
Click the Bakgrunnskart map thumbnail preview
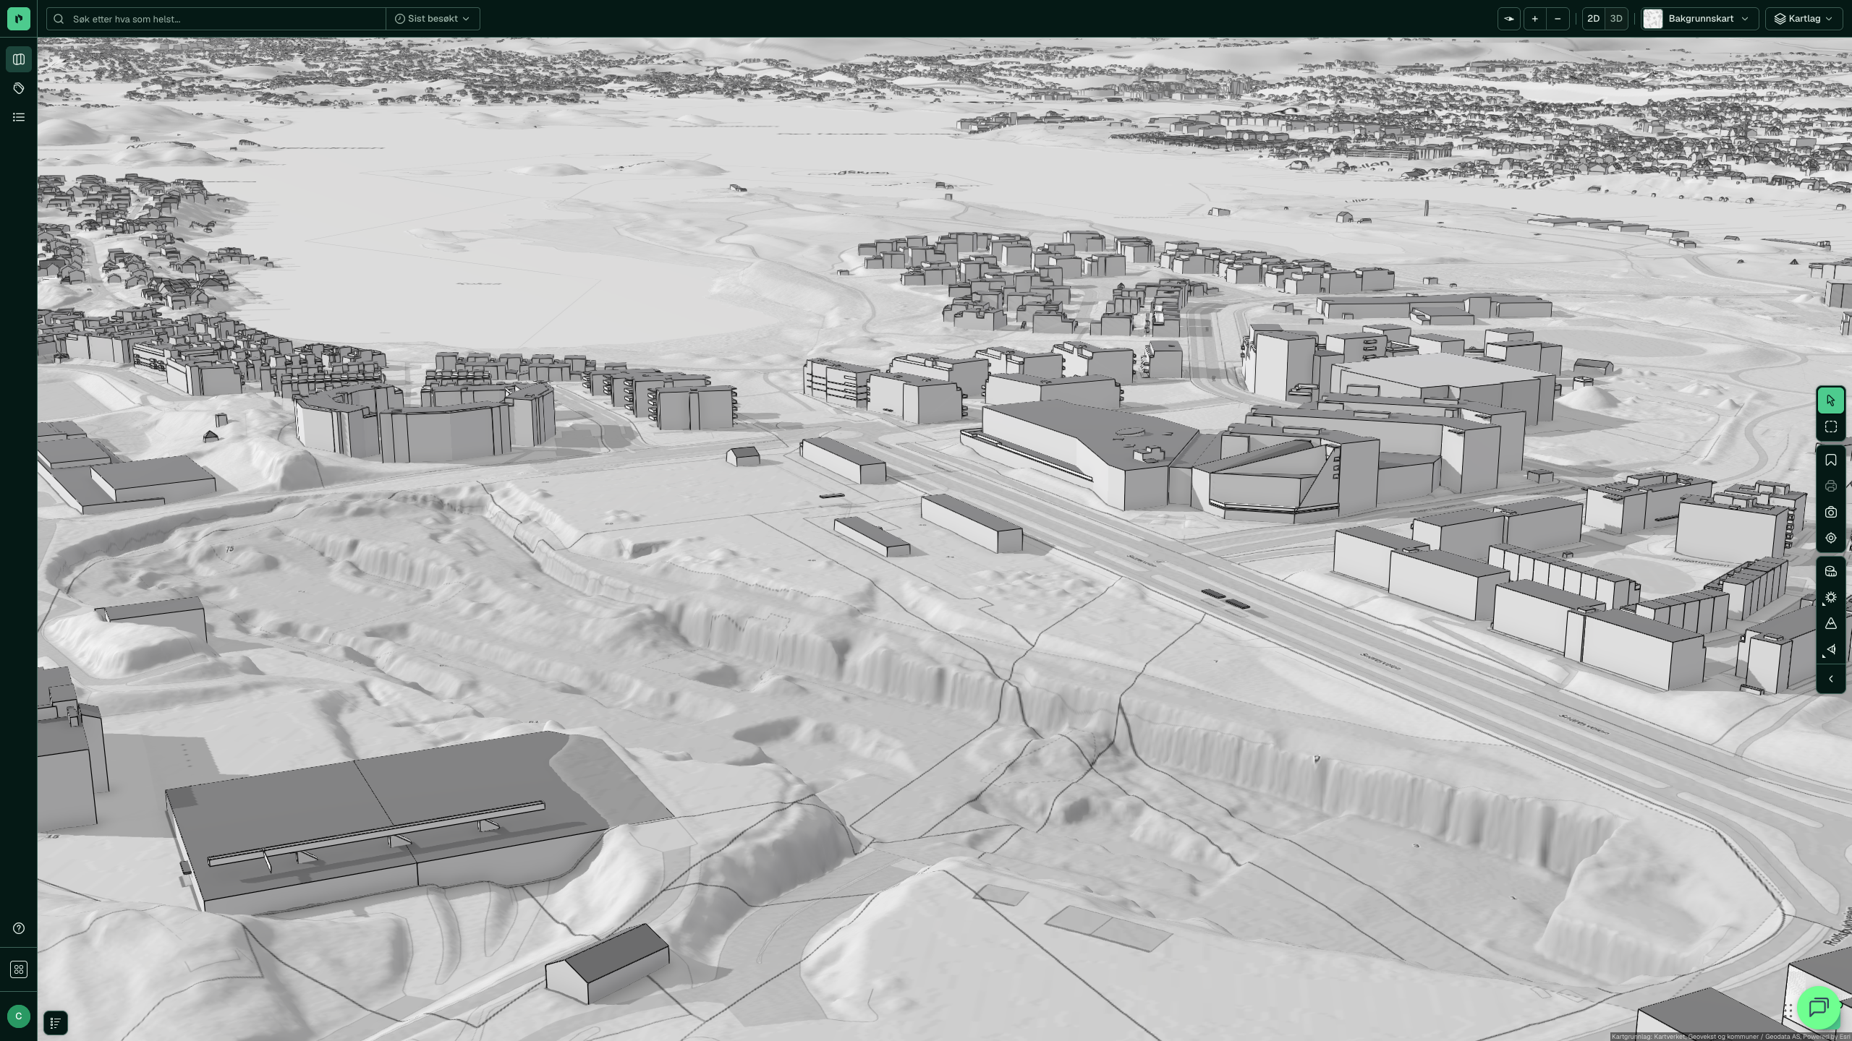(1653, 19)
